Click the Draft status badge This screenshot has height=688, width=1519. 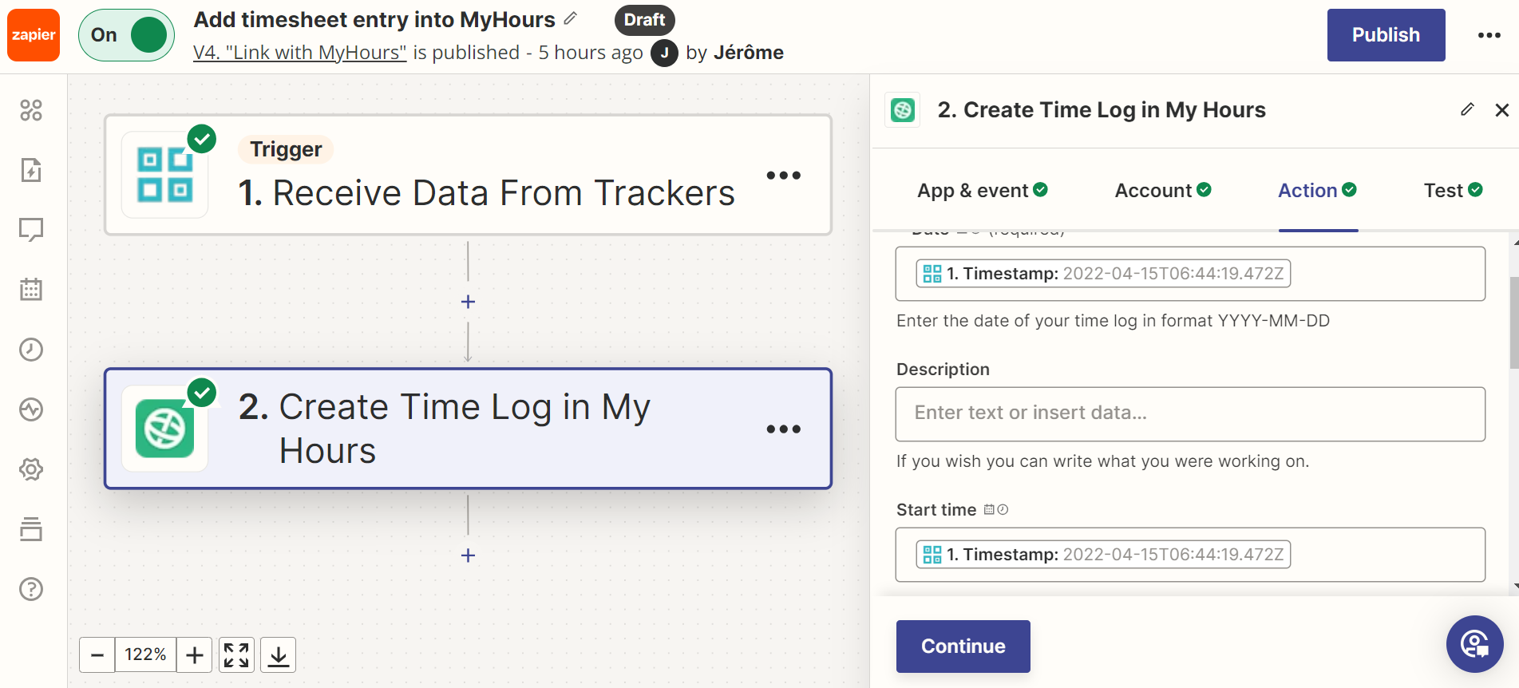click(x=644, y=20)
